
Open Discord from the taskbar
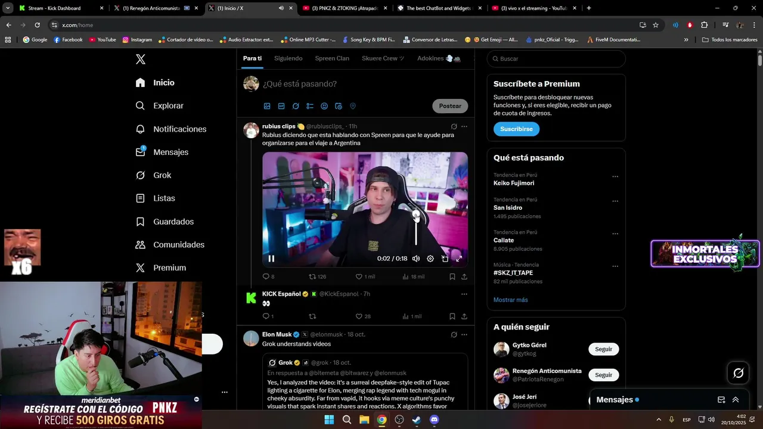point(435,419)
